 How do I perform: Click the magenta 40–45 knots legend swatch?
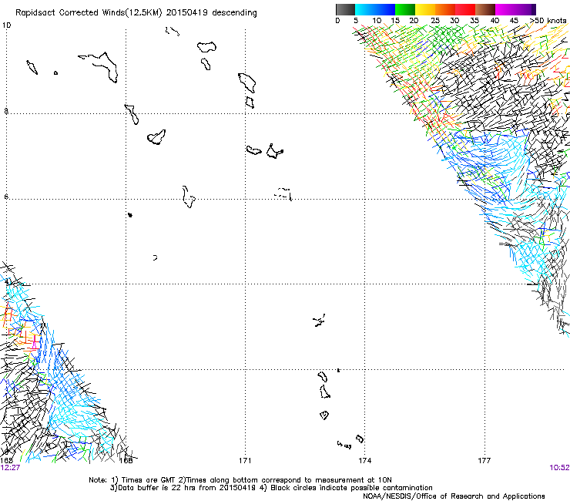[505, 9]
